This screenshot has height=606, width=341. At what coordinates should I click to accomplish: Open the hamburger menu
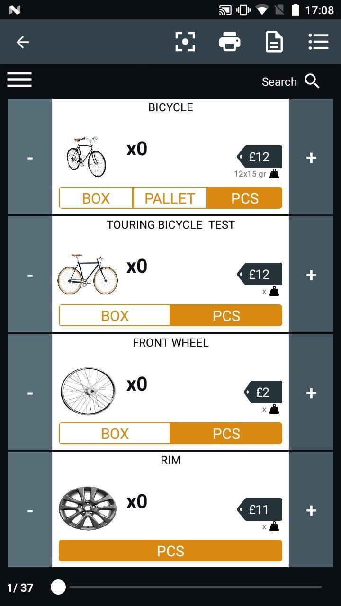point(19,80)
